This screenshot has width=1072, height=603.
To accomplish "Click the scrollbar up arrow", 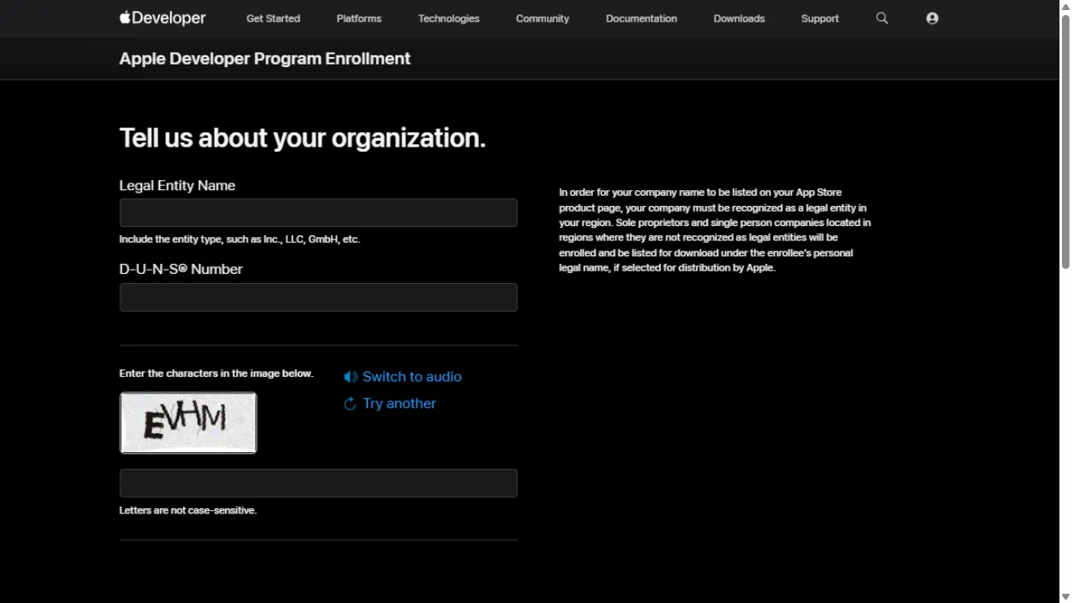I will click(1065, 6).
